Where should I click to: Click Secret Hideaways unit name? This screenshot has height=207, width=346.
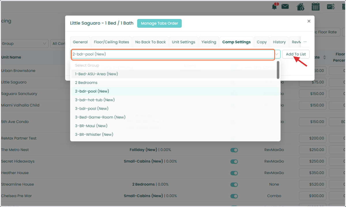18,161
